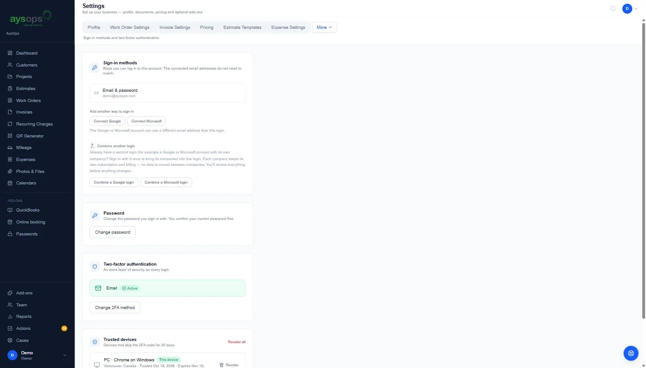The height and width of the screenshot is (368, 646).
Task: Expand the Demo Owner account chevron
Action: click(65, 355)
